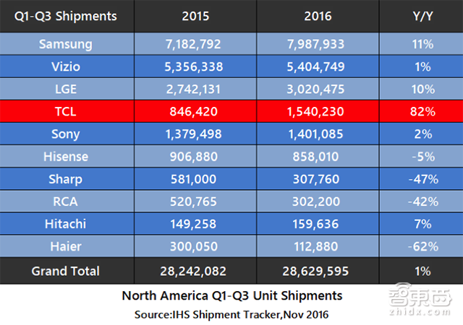
Task: Select the Hisense -5% cell
Action: (424, 157)
